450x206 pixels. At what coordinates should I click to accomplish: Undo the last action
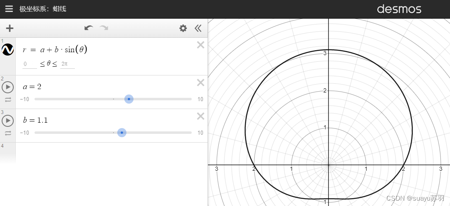89,28
